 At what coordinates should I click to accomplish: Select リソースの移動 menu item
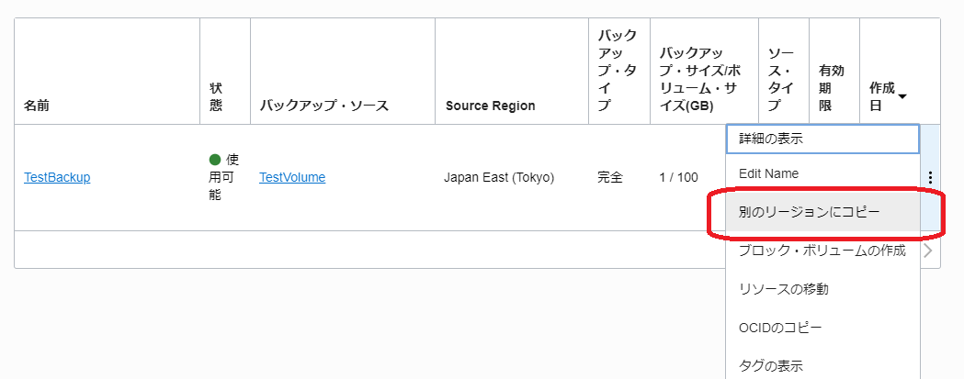point(822,289)
